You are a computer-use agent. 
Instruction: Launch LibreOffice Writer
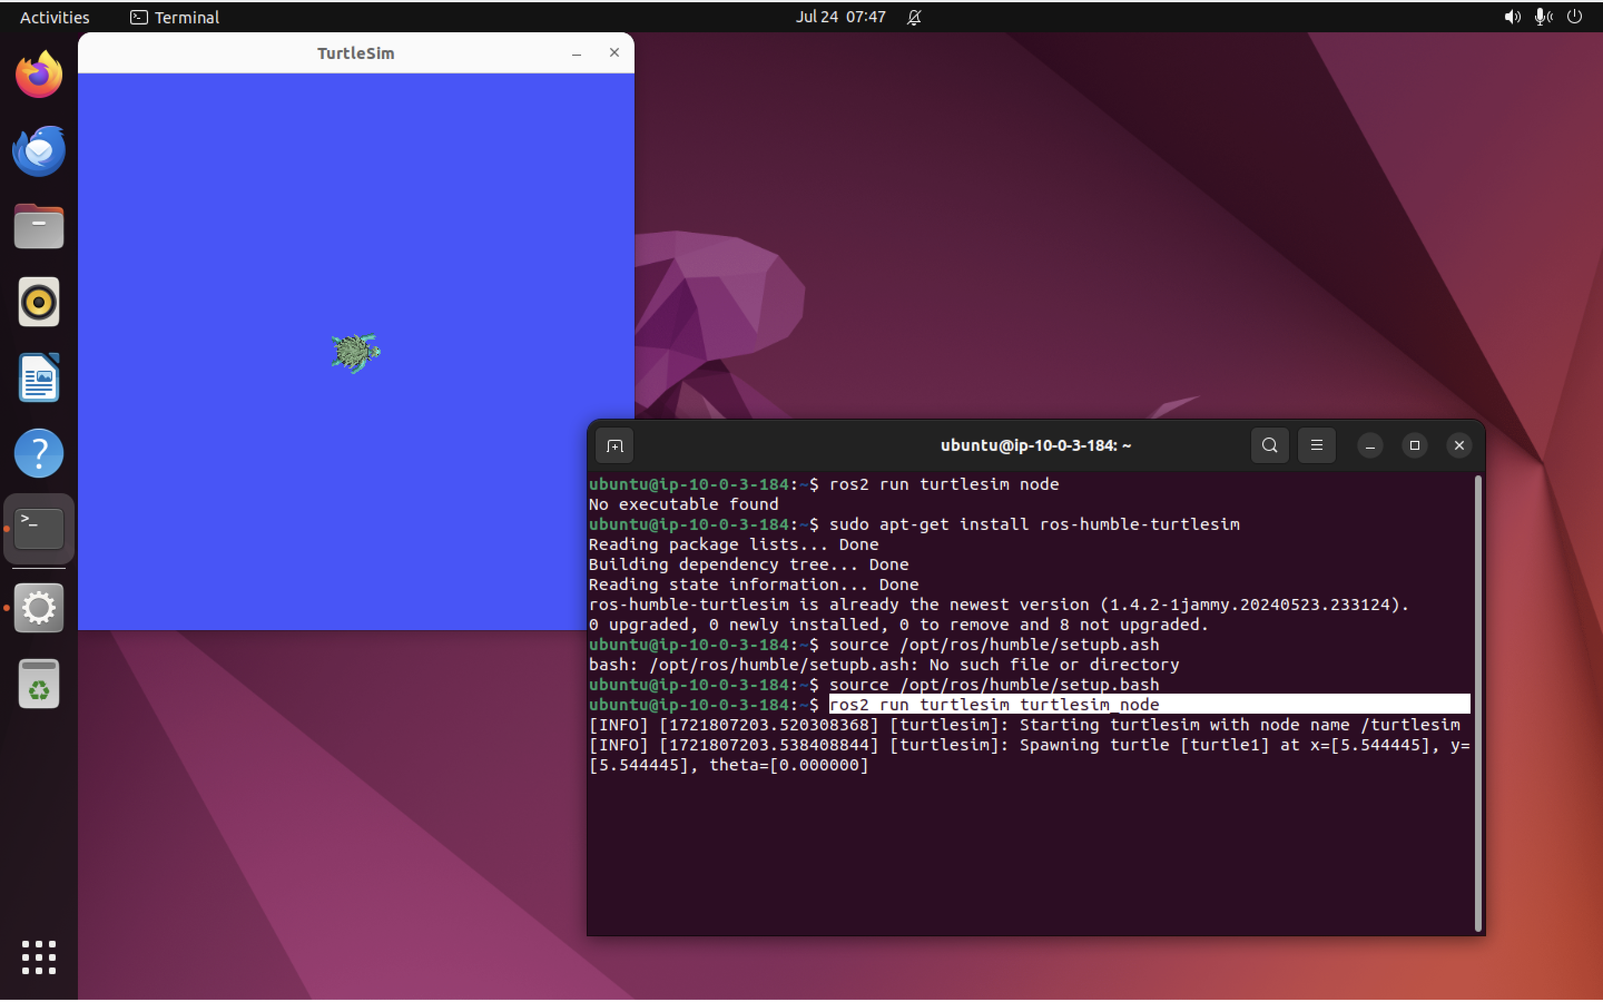click(x=38, y=377)
